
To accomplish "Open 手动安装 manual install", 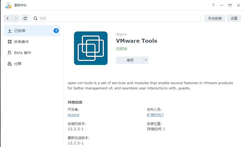I will (215, 18).
